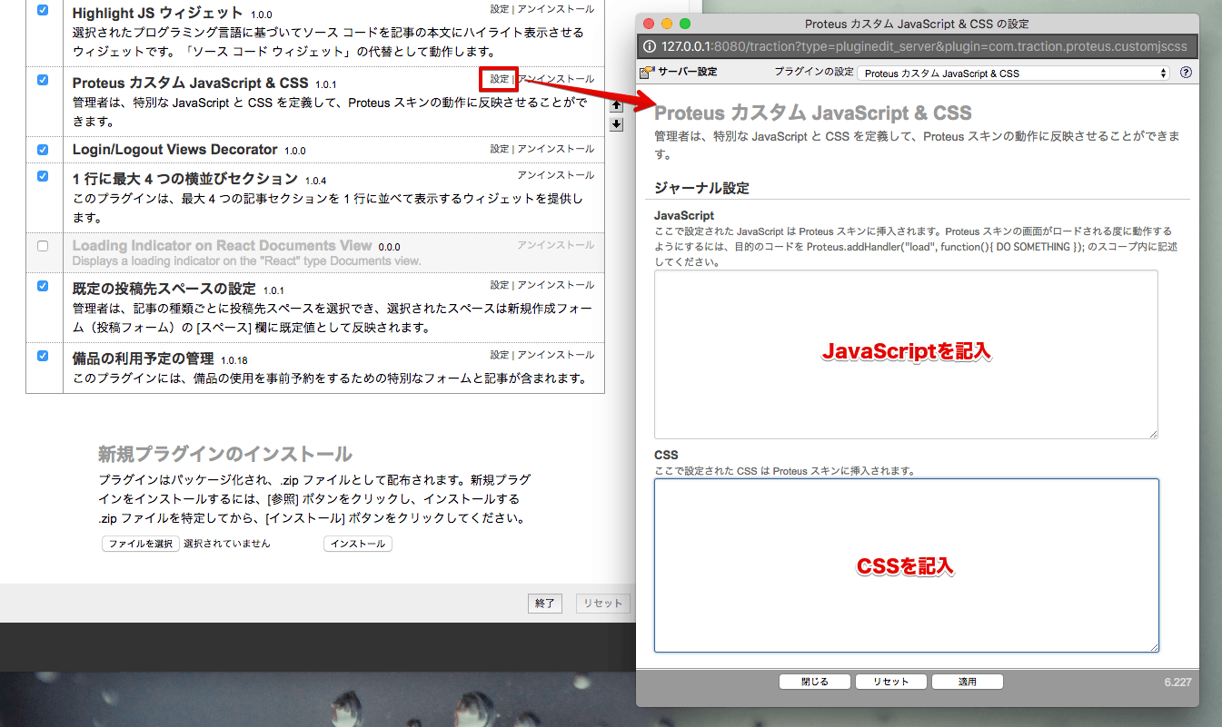Click 閉じる button in the settings popup

[x=815, y=682]
